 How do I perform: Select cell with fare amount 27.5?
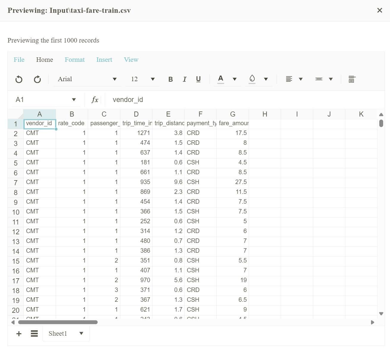click(233, 183)
